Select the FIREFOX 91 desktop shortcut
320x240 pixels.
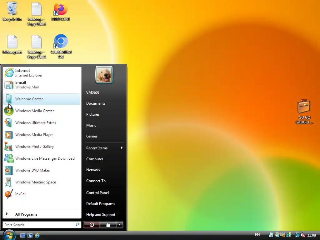coord(61,11)
